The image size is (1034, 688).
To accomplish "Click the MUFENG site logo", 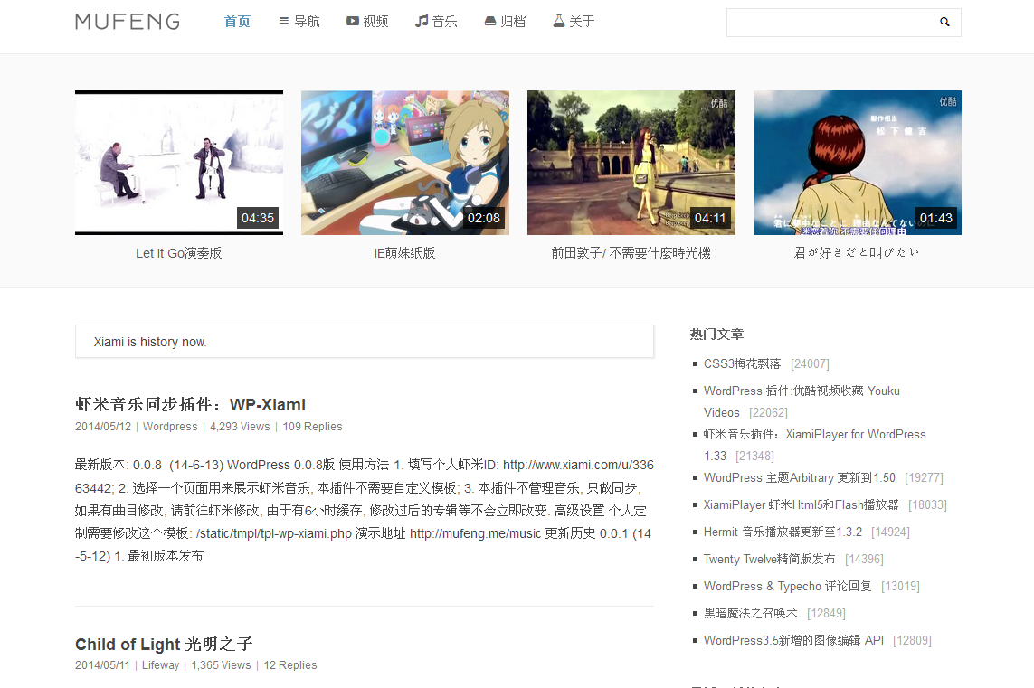I will click(x=128, y=22).
